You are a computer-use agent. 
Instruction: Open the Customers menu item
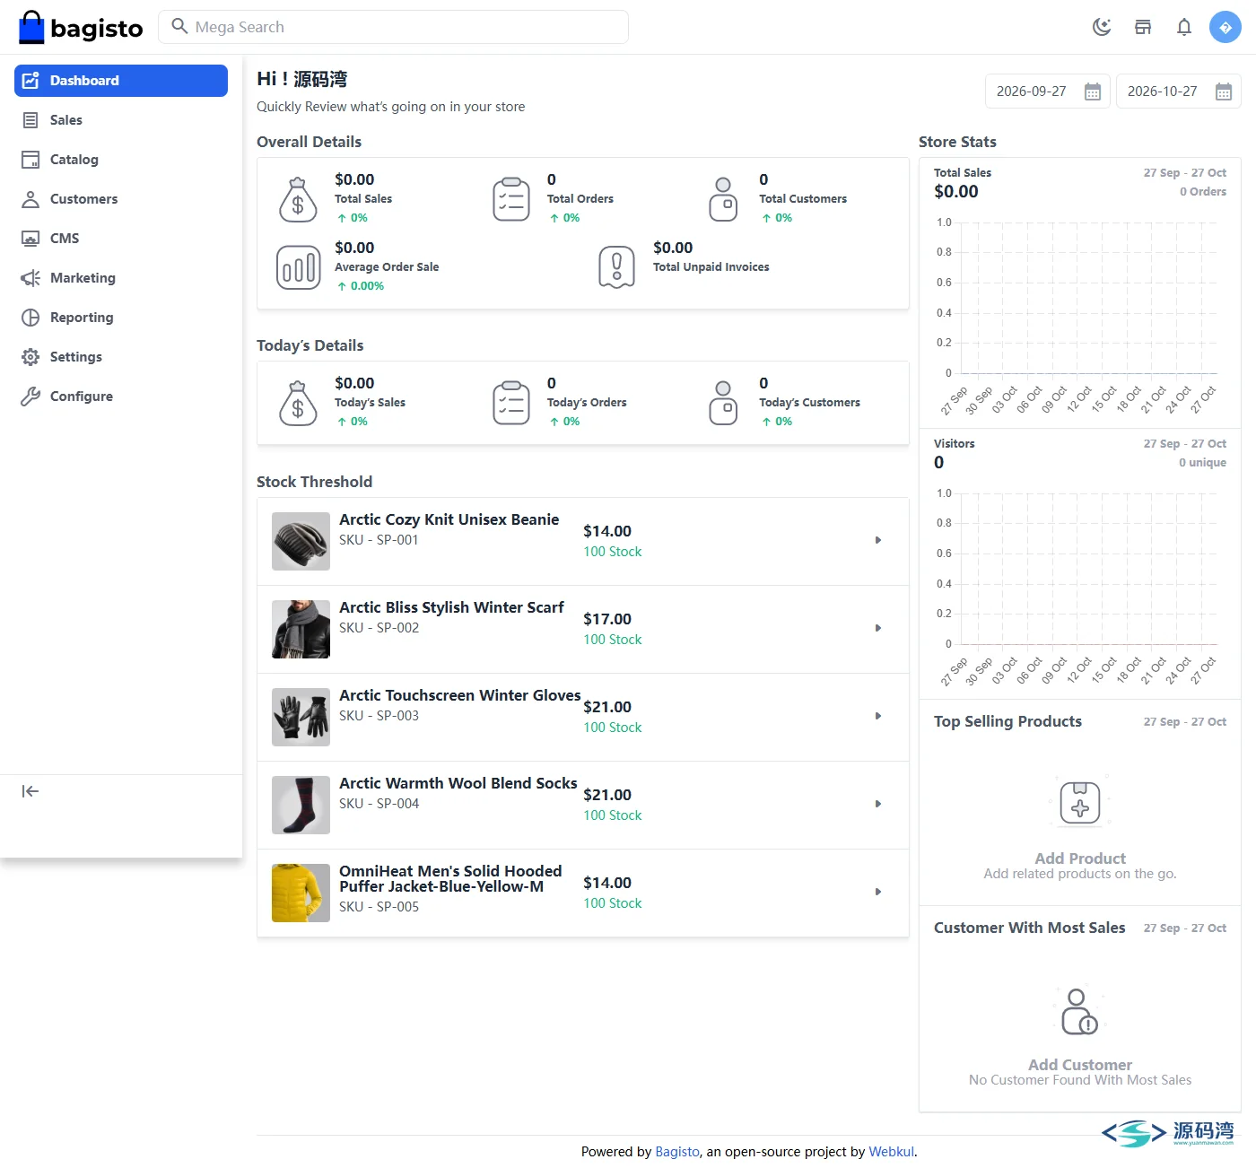click(121, 199)
